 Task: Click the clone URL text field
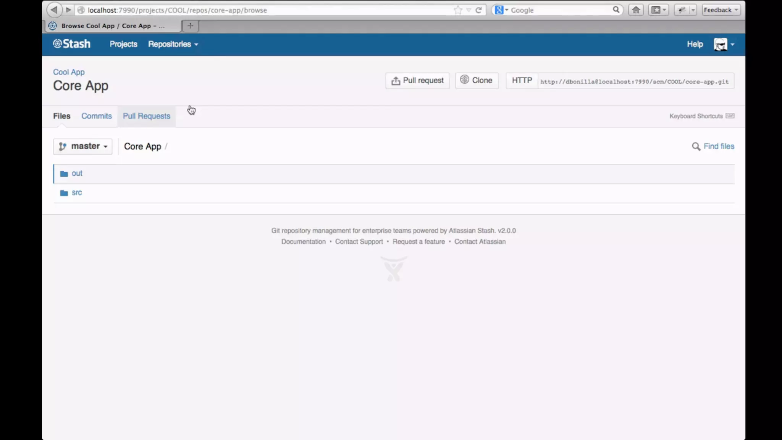point(634,81)
